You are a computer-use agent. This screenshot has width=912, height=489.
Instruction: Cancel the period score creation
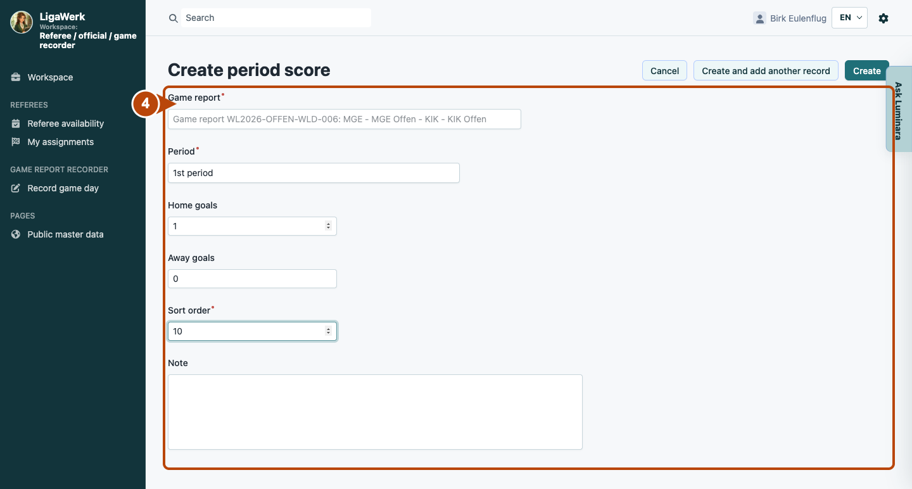(664, 71)
